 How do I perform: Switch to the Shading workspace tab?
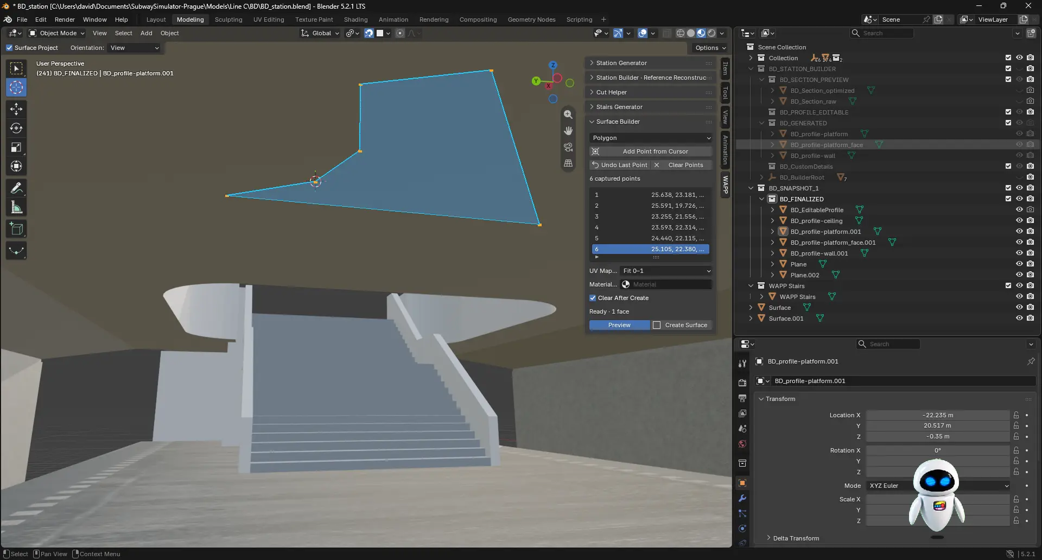point(355,20)
